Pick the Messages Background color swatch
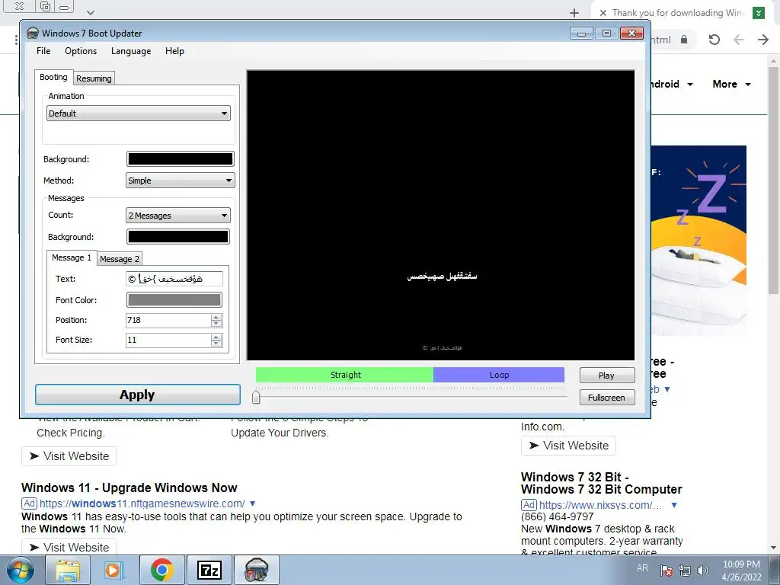This screenshot has height=585, width=780. [x=178, y=236]
